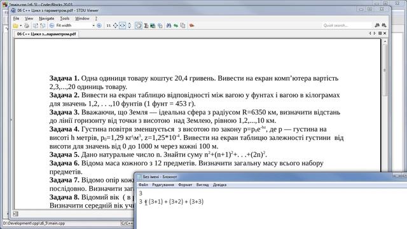
Task: Choose the fit page zoom icon
Action: 116,25
